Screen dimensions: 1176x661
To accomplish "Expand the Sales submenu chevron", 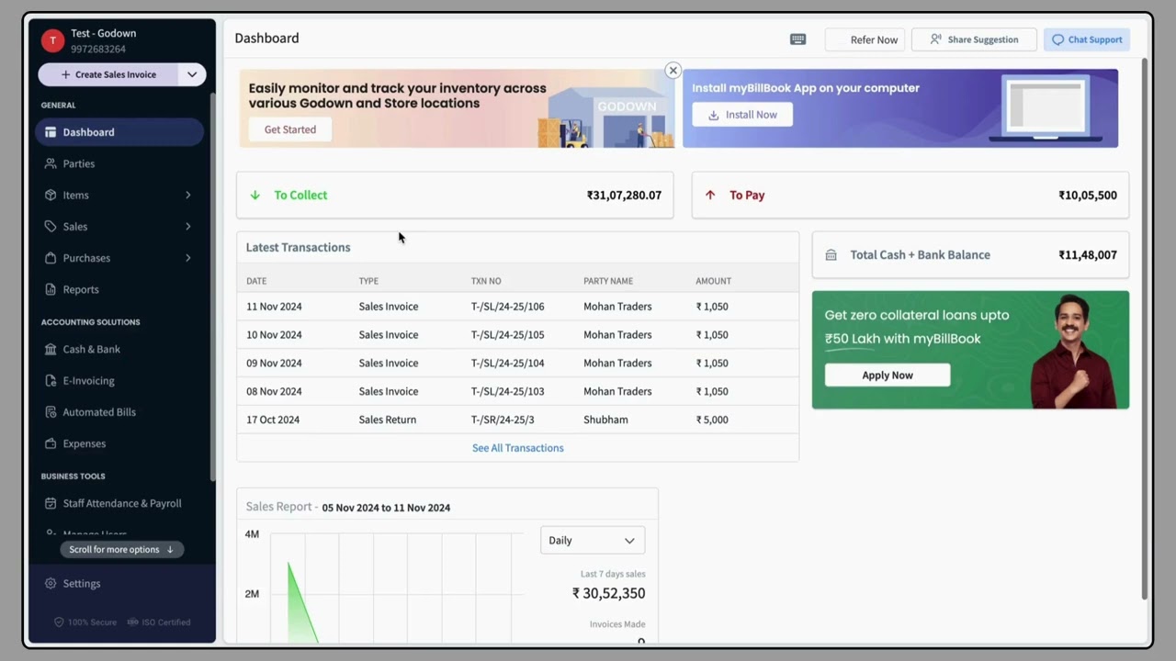I will point(188,227).
